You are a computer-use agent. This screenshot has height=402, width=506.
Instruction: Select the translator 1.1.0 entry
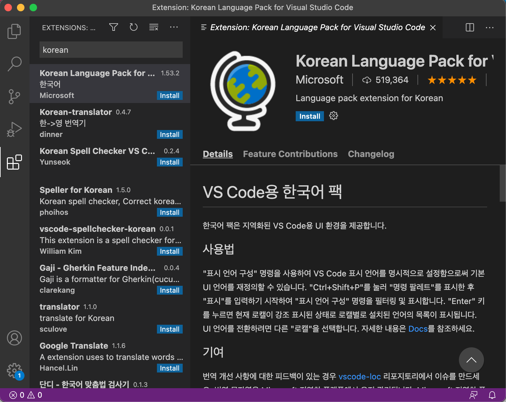(110, 317)
